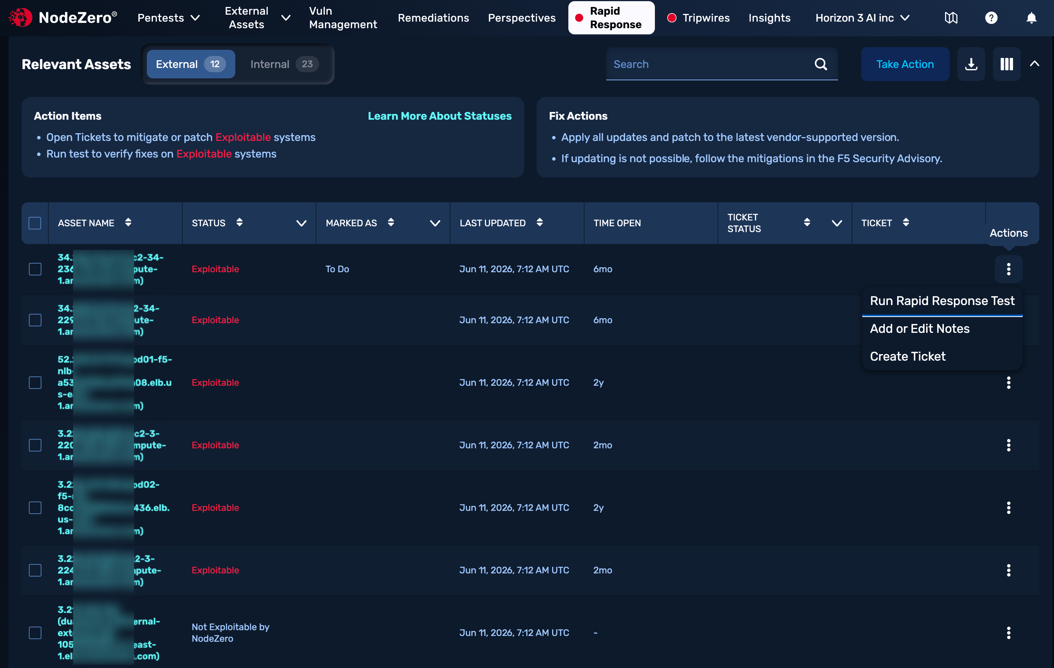This screenshot has width=1054, height=668.
Task: Open the 52. nlb elb asset name link
Action: 115,383
